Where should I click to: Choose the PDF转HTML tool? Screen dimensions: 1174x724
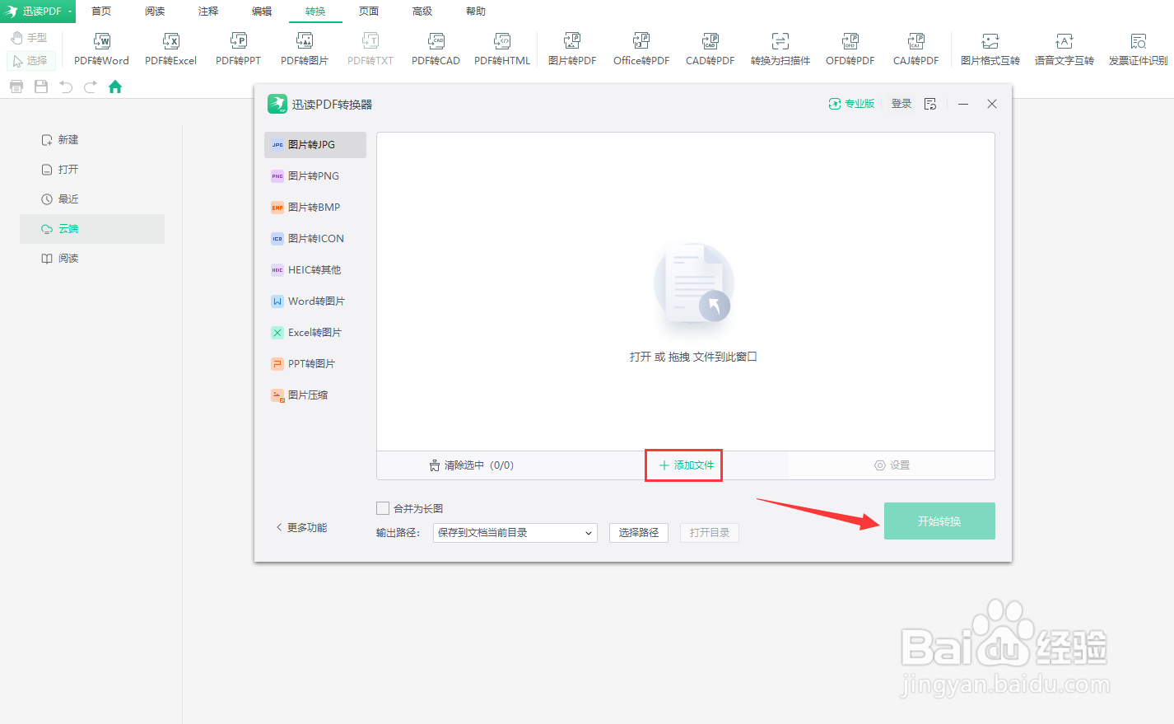coord(502,49)
